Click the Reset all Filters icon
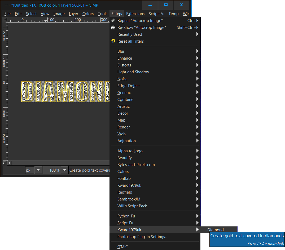The height and width of the screenshot is (250, 285). click(113, 41)
